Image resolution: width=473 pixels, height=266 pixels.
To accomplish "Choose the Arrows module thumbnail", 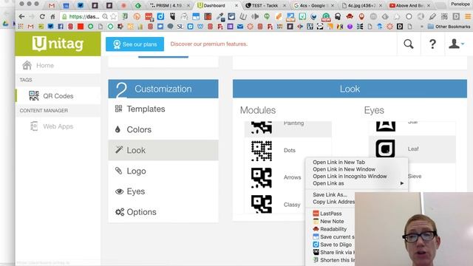I will coord(262,177).
